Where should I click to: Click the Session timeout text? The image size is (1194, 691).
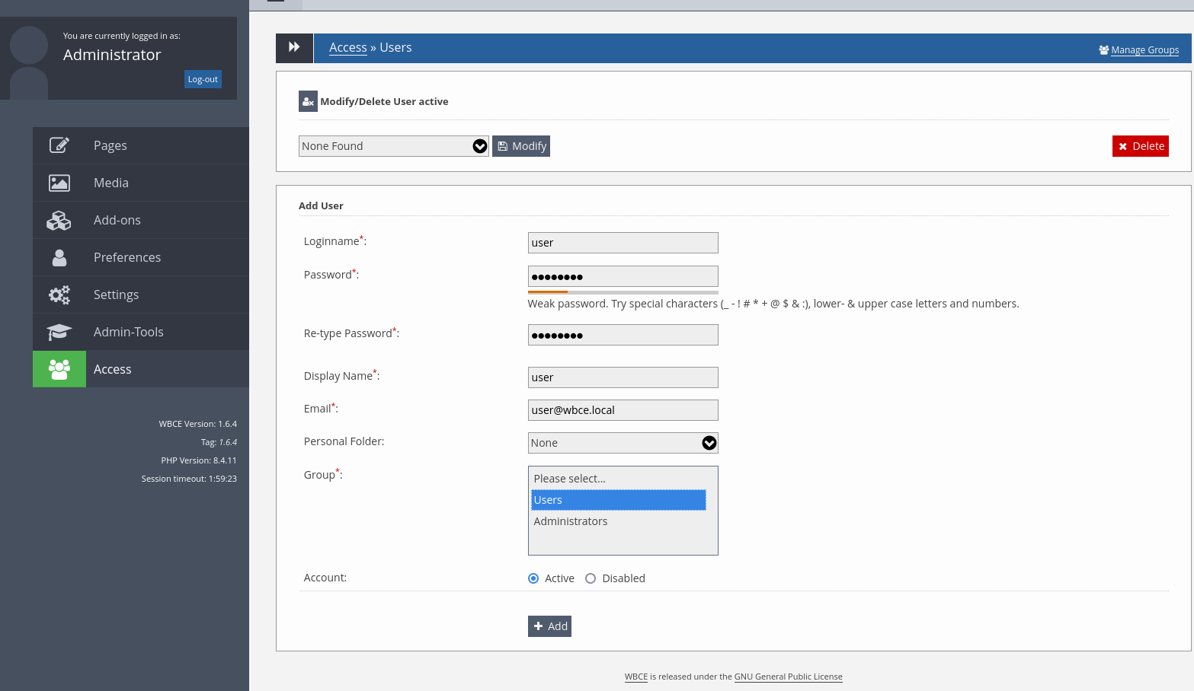[x=189, y=479]
